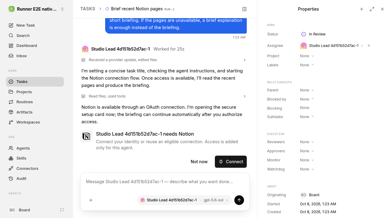This screenshot has width=389, height=218.
Task: Expand the 'Read files, used tools' row
Action: (x=164, y=96)
